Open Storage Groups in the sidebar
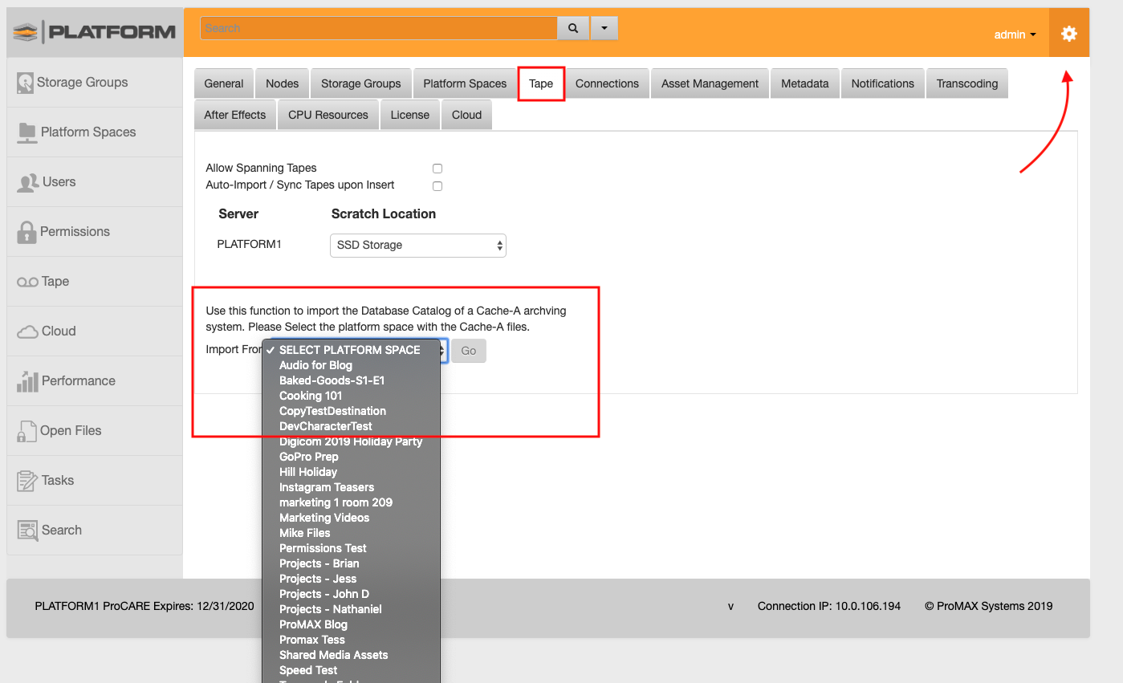This screenshot has height=683, width=1123. pos(95,82)
